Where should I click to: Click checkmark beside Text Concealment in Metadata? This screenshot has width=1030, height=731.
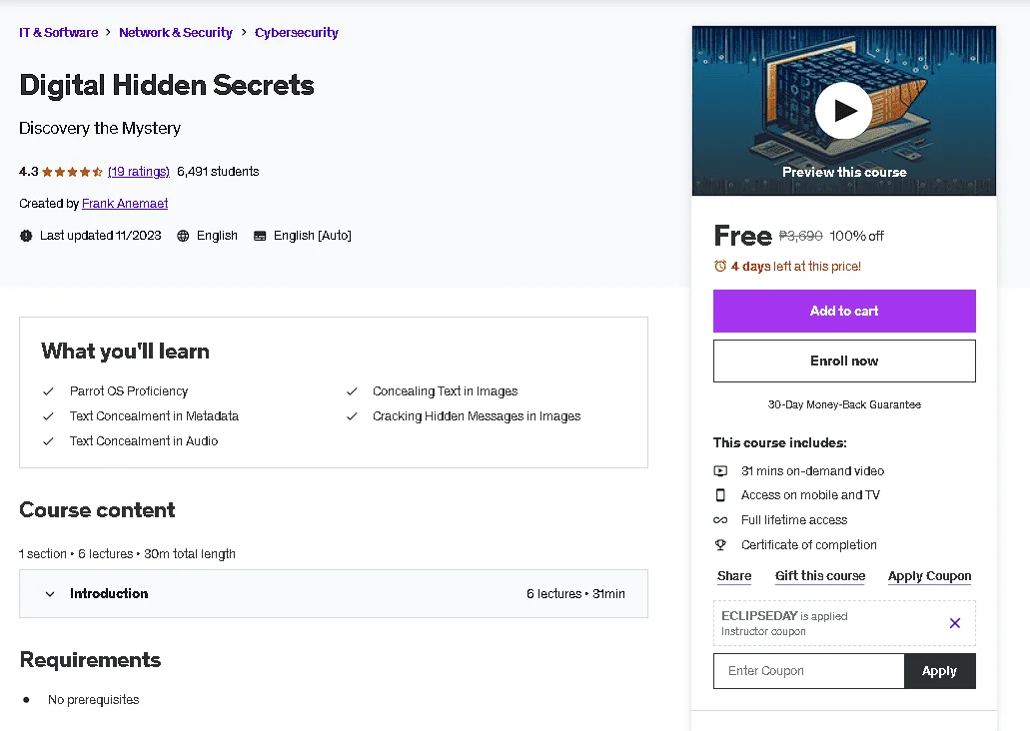click(x=48, y=416)
